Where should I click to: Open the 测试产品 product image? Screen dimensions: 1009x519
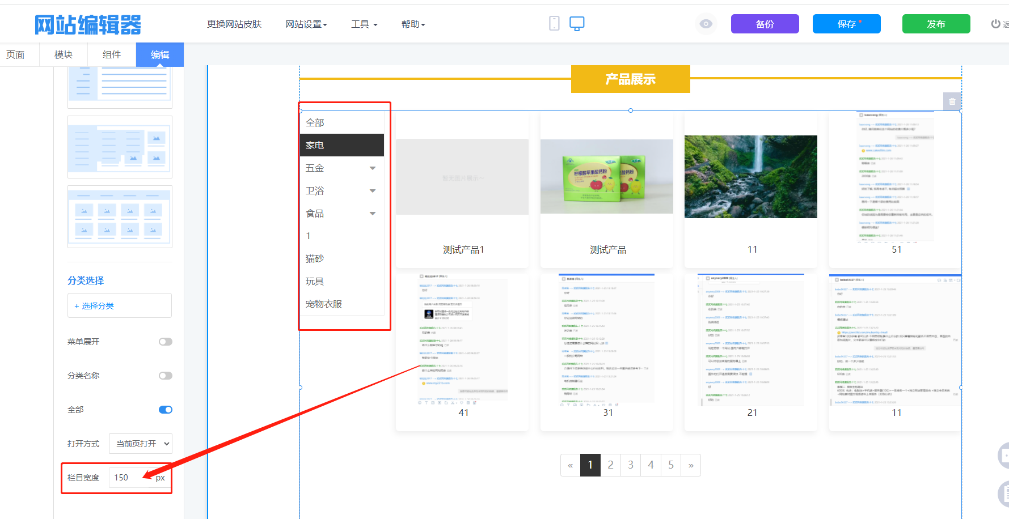tap(607, 177)
